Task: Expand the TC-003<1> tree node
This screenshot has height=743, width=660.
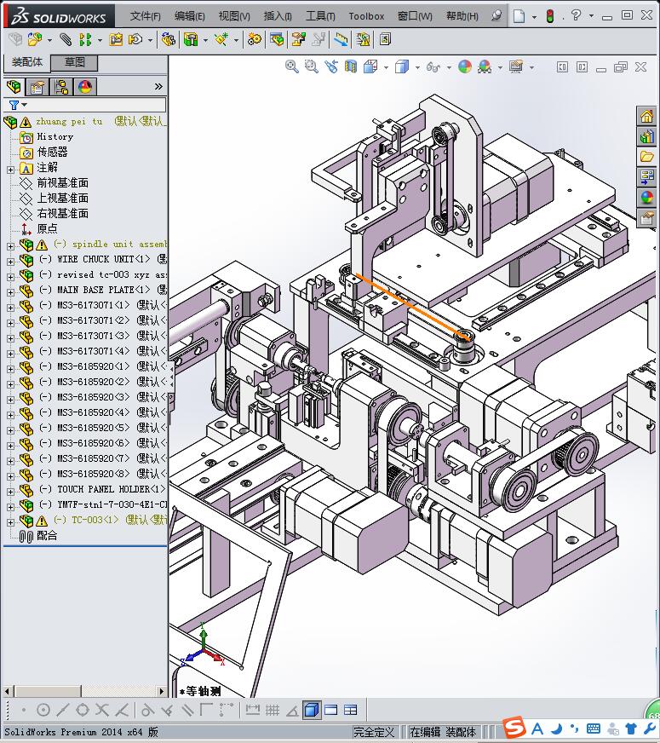Action: click(x=10, y=522)
